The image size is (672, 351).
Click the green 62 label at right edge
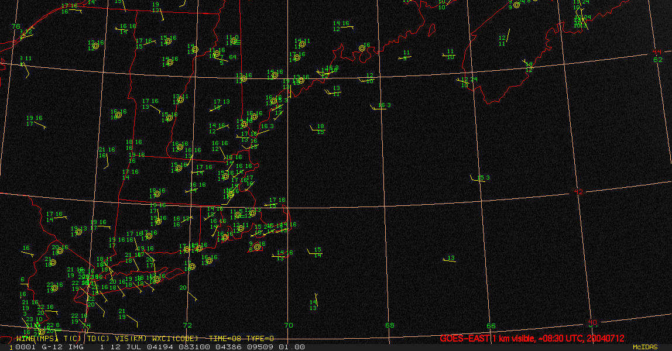click(x=658, y=60)
